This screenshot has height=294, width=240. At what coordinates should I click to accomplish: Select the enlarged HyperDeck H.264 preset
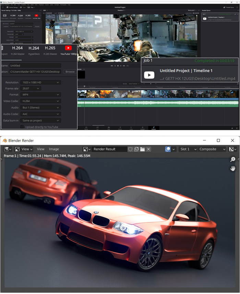point(34,50)
